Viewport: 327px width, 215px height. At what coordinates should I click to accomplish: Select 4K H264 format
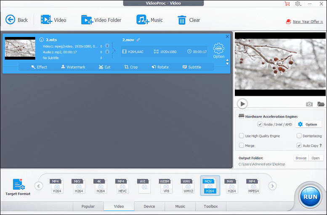pos(101,186)
